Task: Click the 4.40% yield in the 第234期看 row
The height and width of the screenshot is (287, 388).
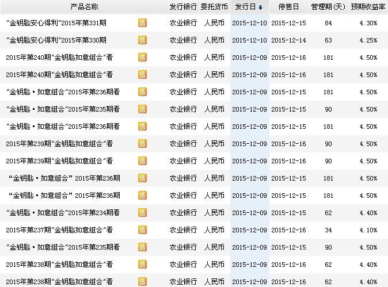Action: click(x=368, y=213)
